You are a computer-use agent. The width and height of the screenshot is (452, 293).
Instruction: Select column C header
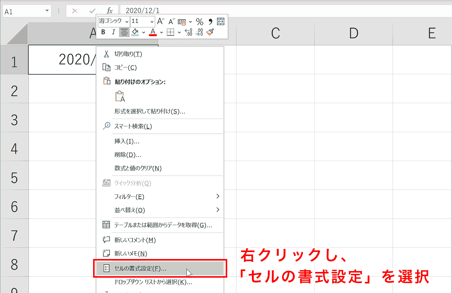click(275, 33)
